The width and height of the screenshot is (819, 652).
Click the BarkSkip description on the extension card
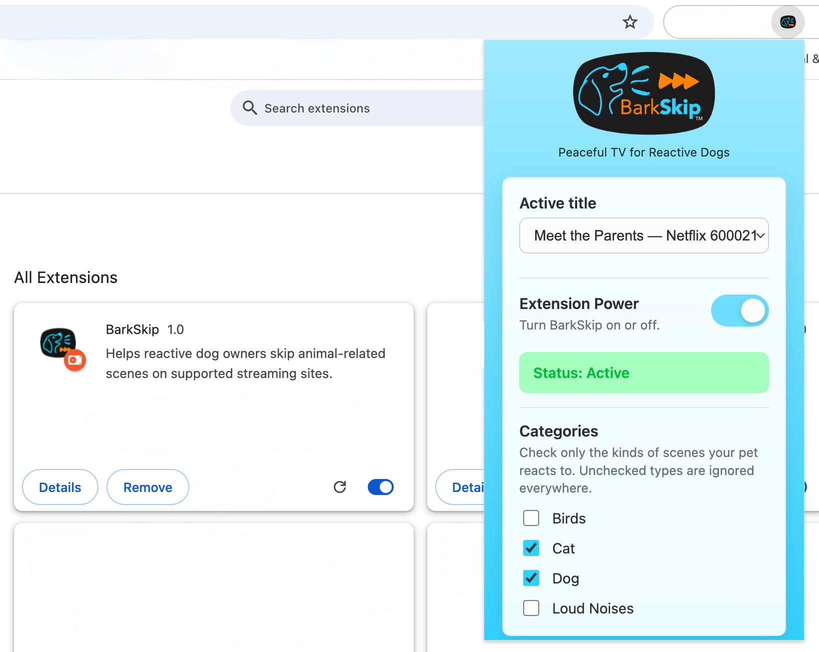(245, 363)
